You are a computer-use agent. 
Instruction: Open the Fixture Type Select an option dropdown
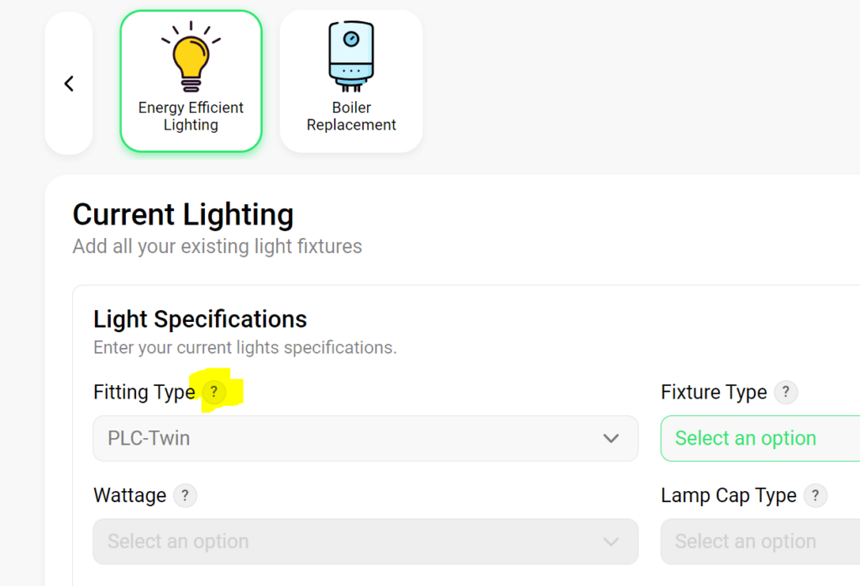[760, 438]
